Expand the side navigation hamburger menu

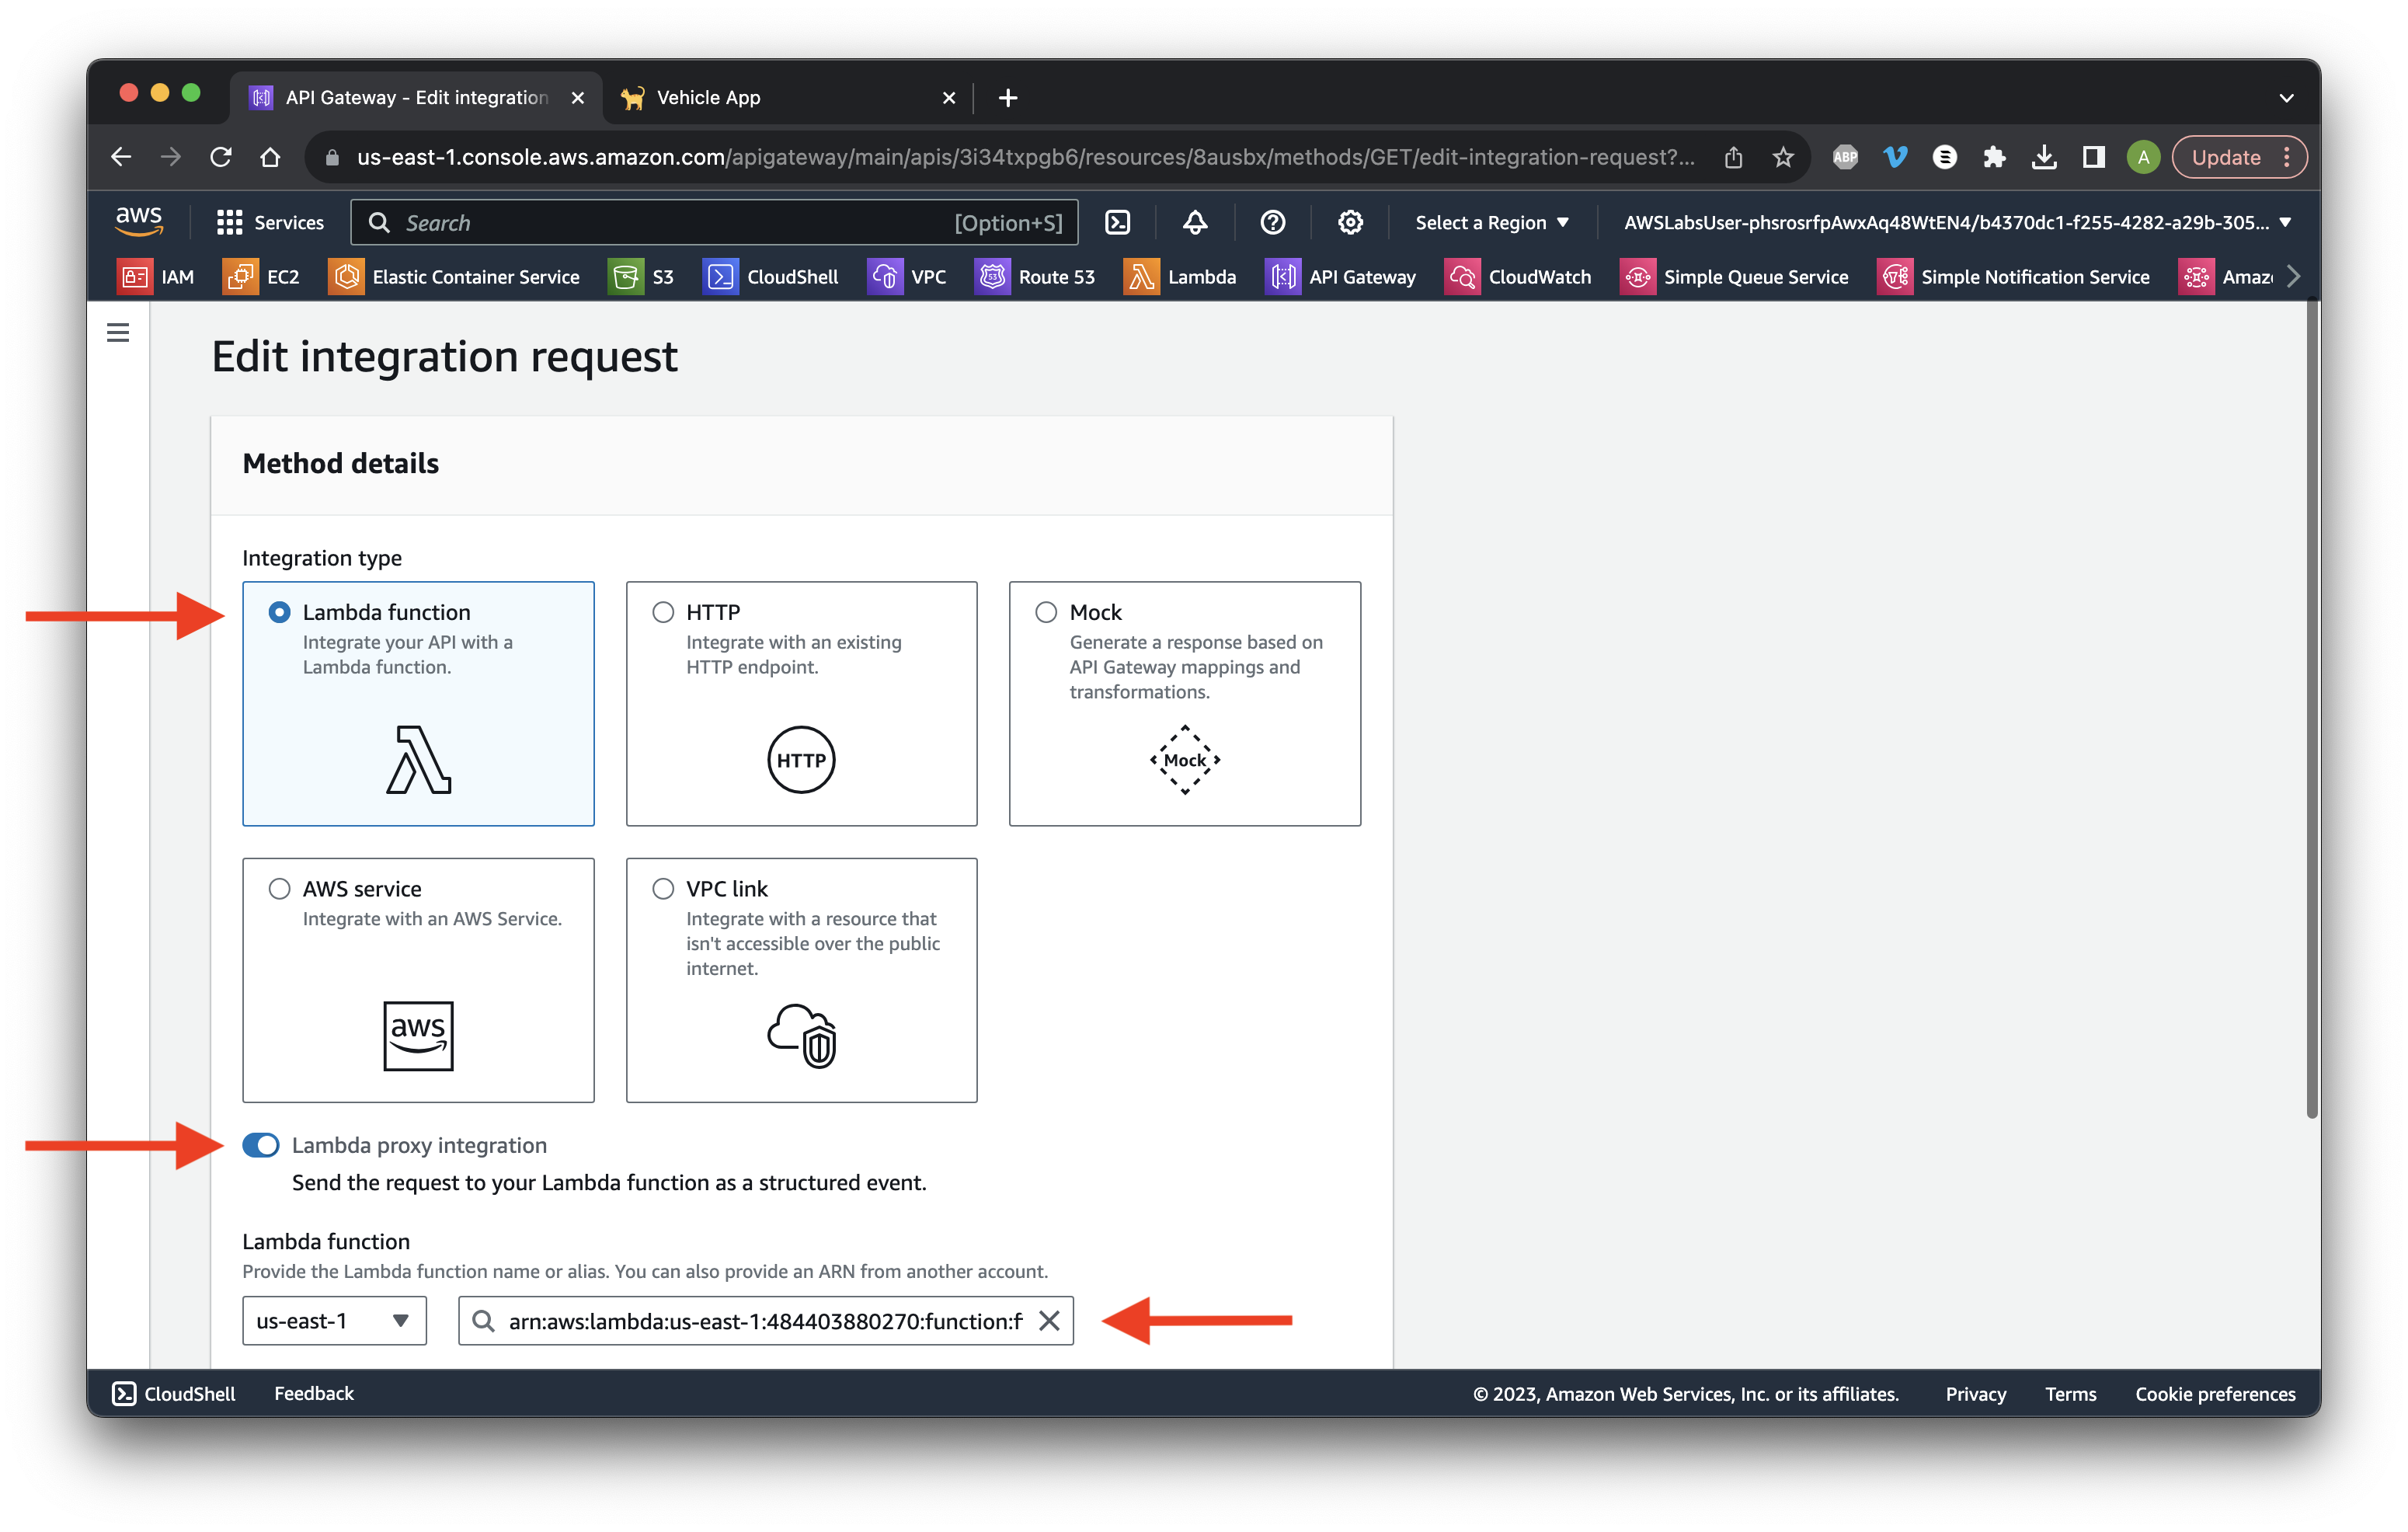118,332
